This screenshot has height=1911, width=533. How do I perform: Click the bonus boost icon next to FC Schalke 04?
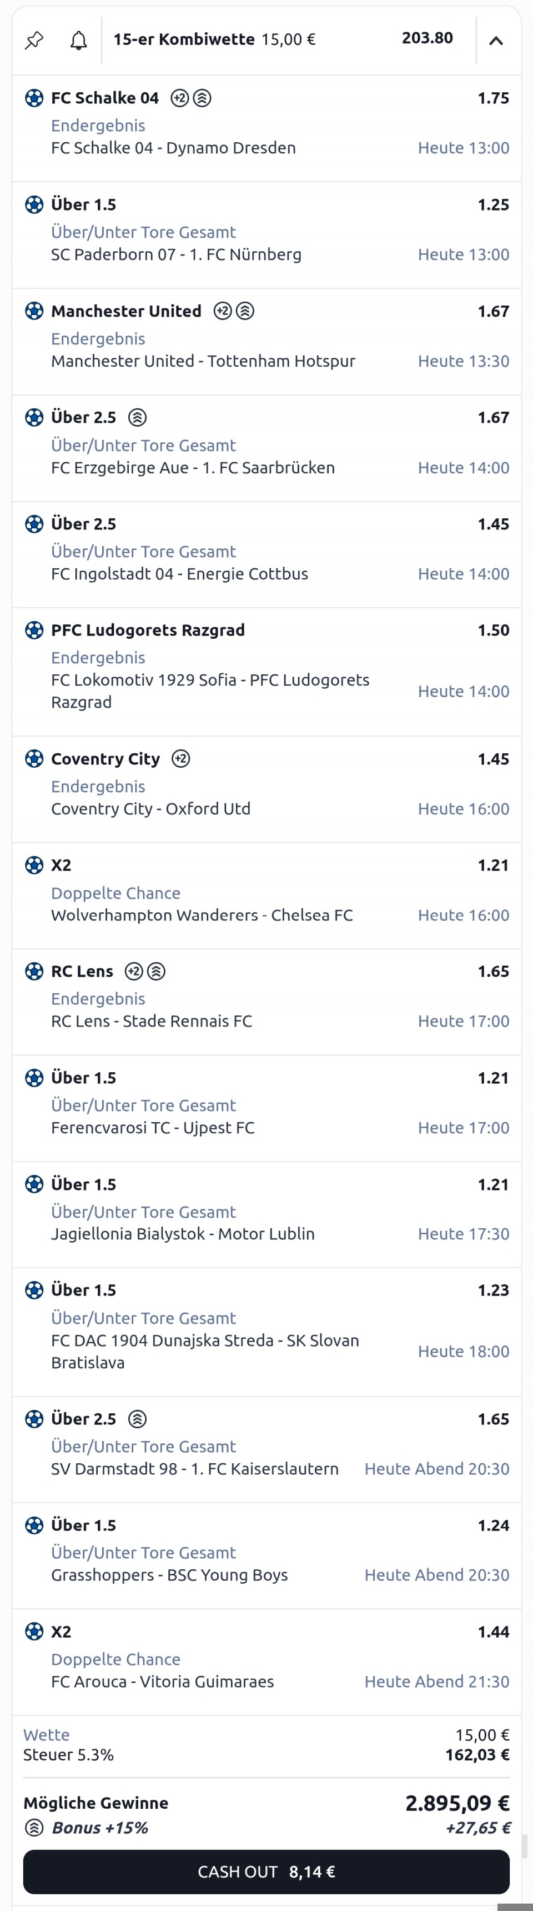point(203,98)
